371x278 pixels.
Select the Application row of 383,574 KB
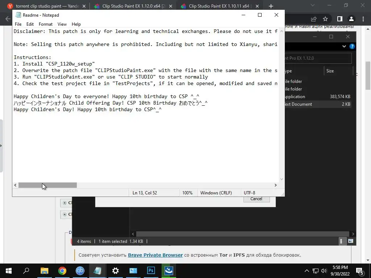[318, 96]
